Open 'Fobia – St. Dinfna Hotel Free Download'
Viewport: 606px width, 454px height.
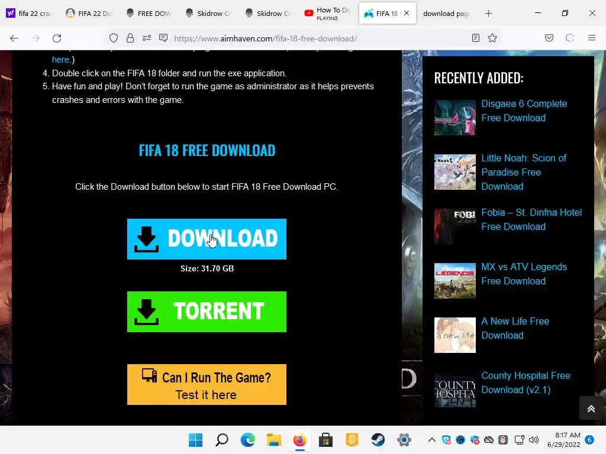coord(531,219)
